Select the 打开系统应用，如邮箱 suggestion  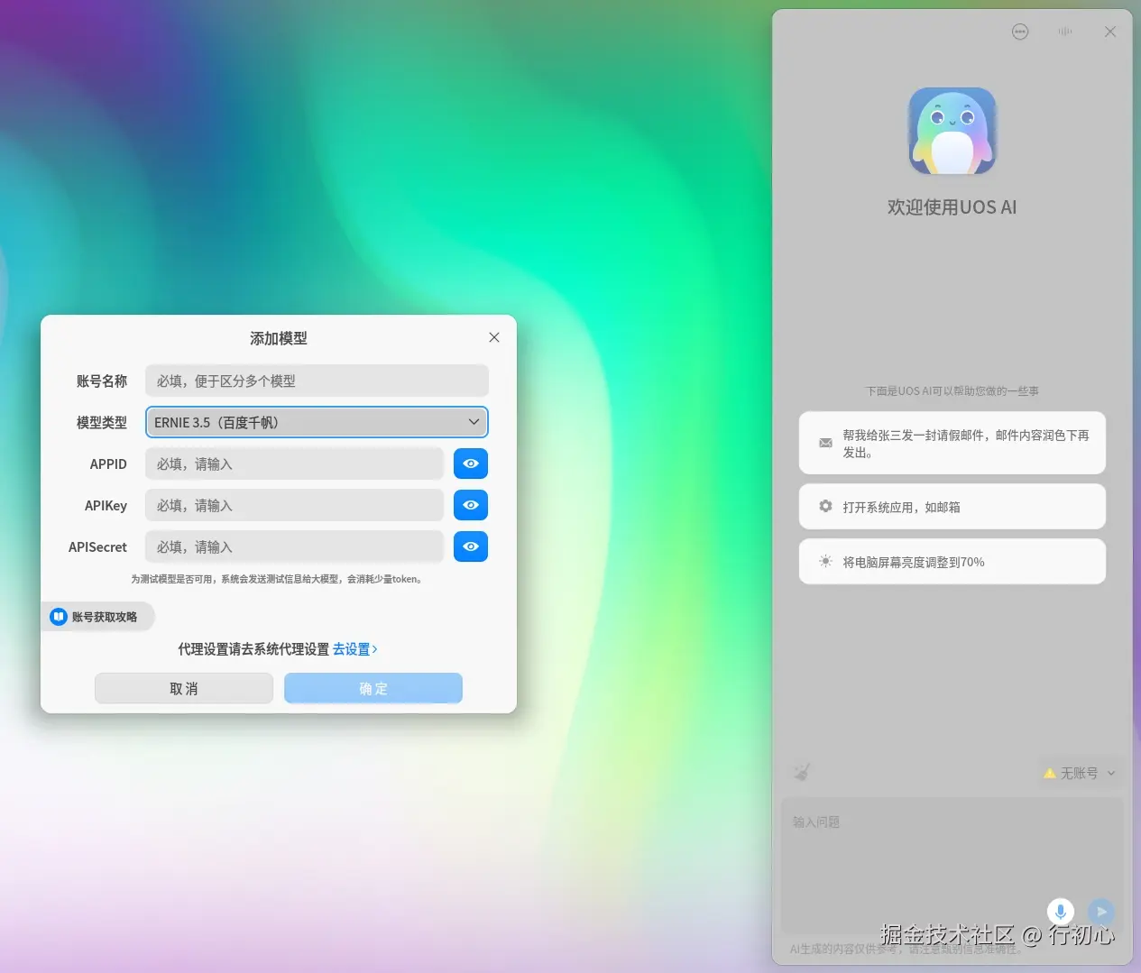952,507
